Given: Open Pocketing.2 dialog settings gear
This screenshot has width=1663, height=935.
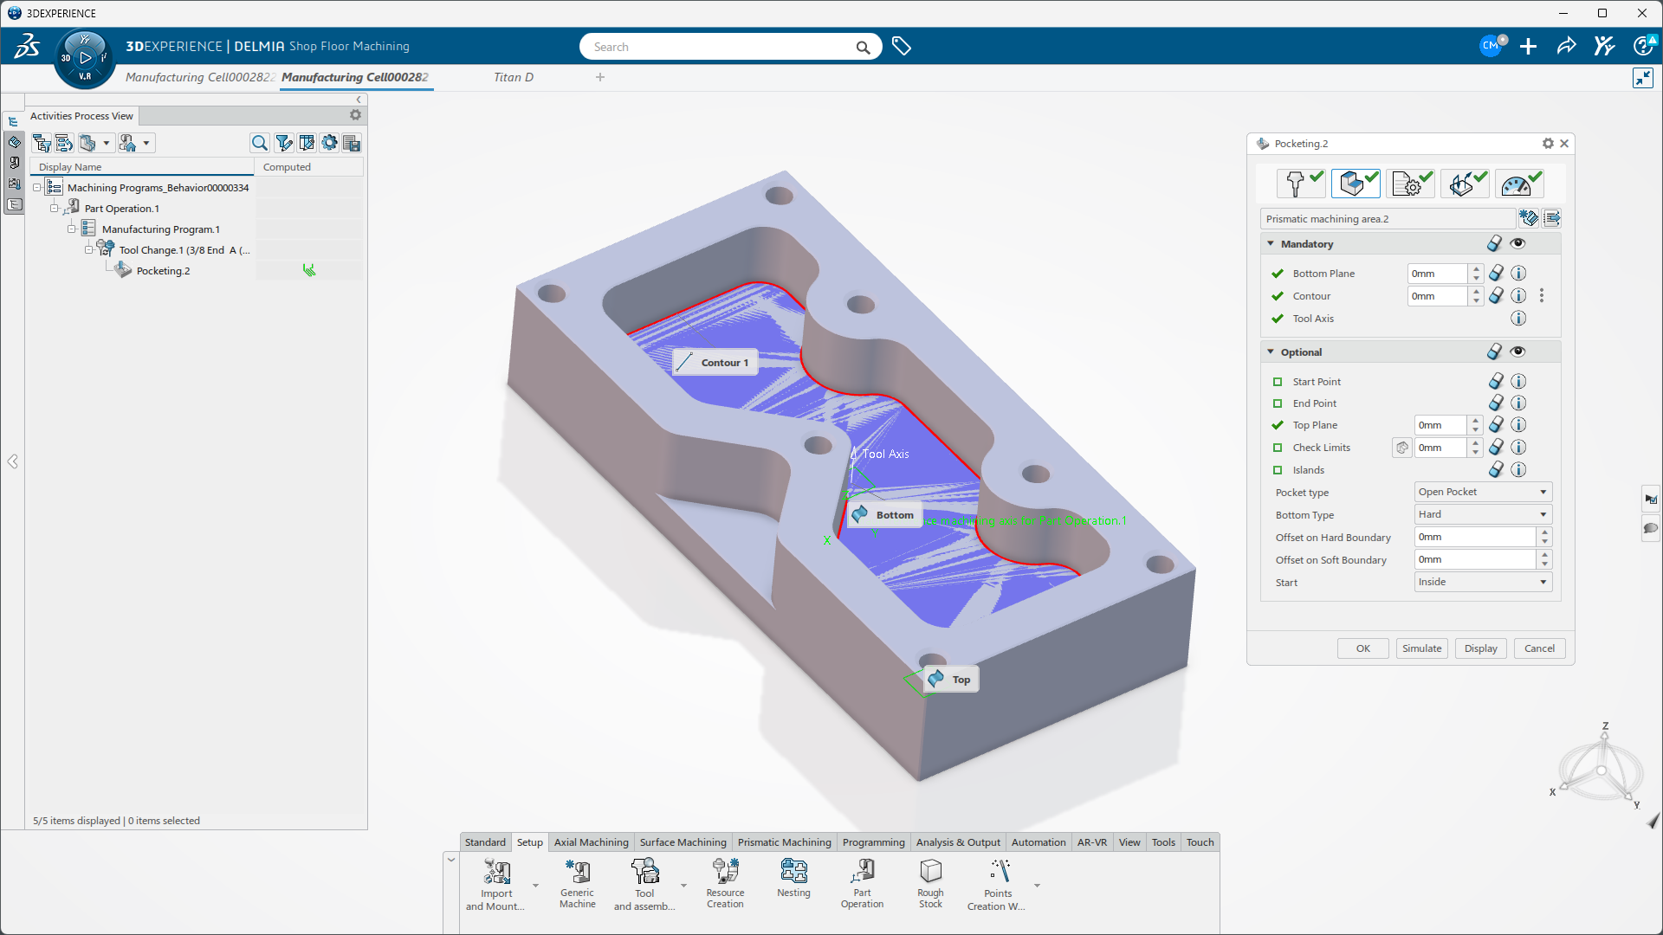Looking at the screenshot, I should [1548, 144].
